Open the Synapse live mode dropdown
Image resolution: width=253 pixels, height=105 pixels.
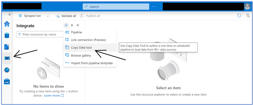tap(34, 16)
